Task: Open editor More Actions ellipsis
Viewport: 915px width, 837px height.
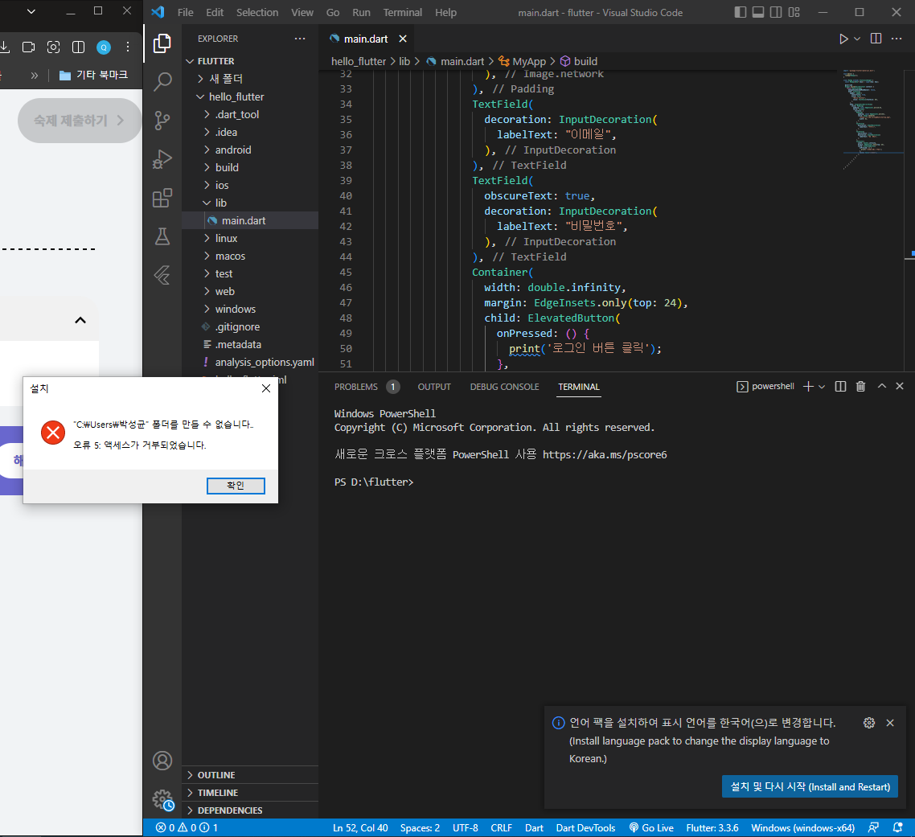Action: [897, 39]
